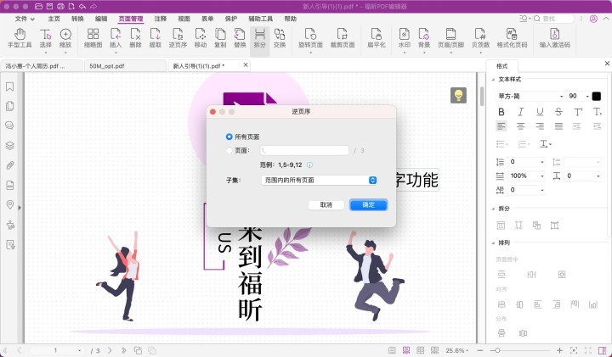Viewport: 612px width, 357px height.
Task: Click the yellow lightbulb hint icon
Action: [458, 95]
